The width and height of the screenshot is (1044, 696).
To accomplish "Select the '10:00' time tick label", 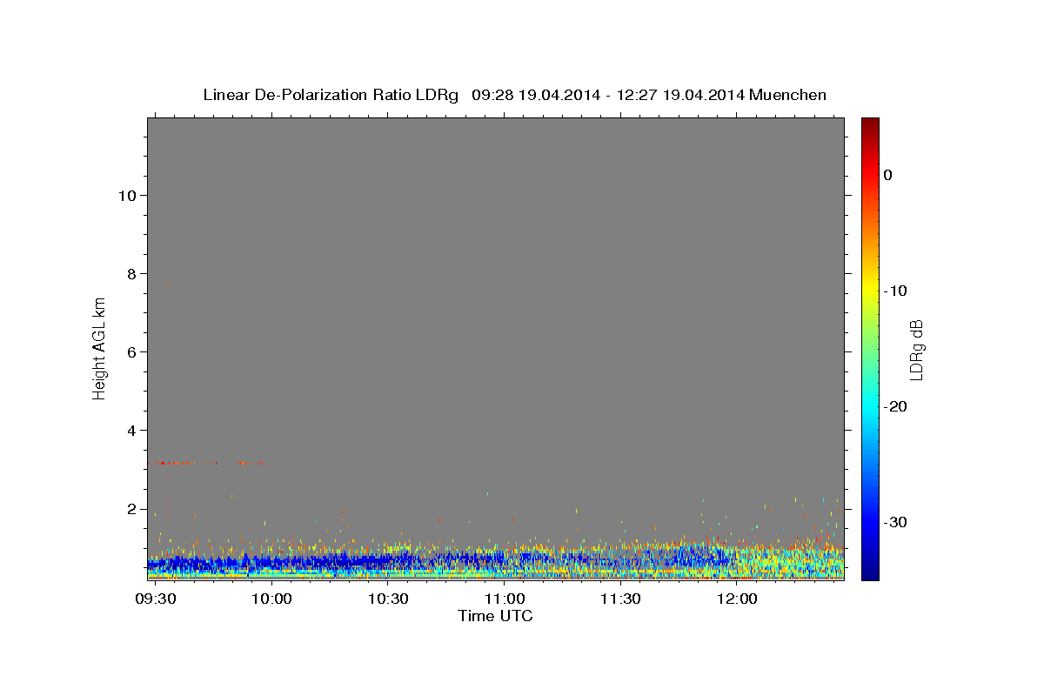I will click(x=272, y=600).
